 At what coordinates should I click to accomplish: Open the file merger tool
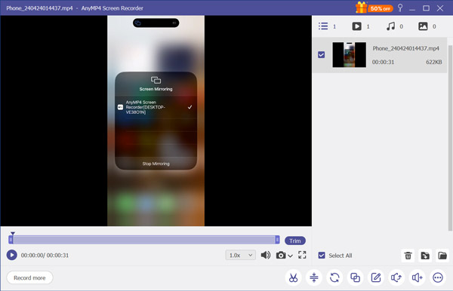355,277
